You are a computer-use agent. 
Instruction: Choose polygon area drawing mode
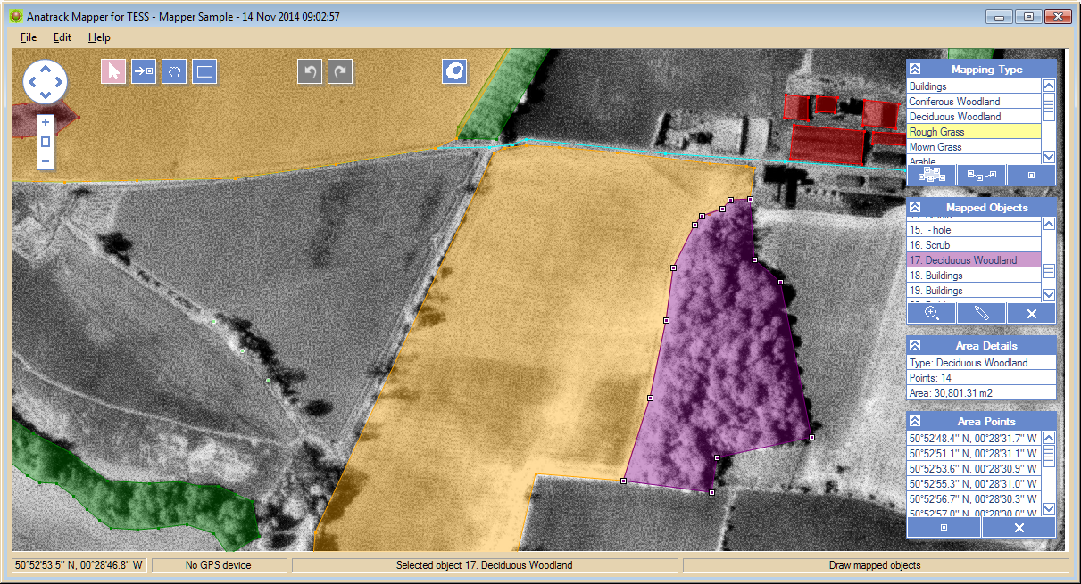pos(931,175)
